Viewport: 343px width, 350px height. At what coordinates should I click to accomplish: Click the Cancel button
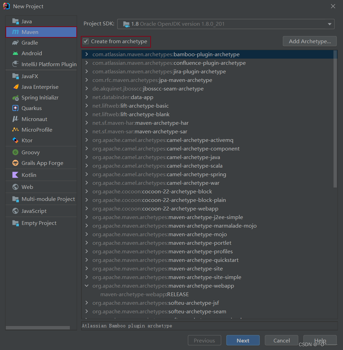(x=281, y=340)
